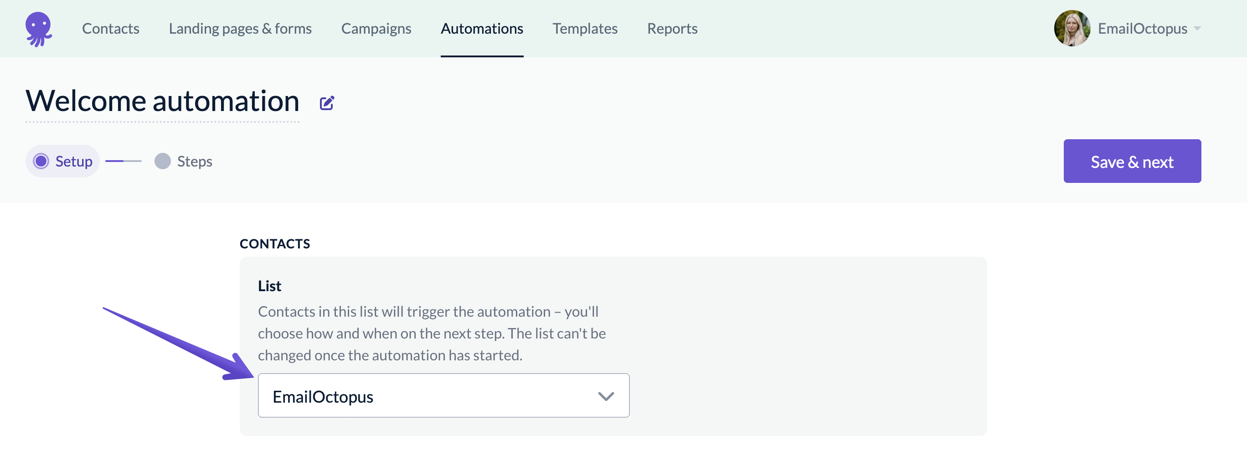This screenshot has height=475, width=1247.
Task: Select the Automations tab
Action: coord(482,29)
